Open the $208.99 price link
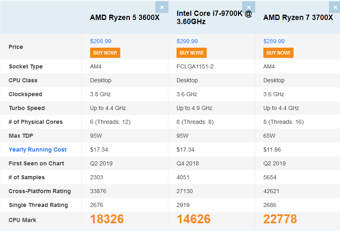Screen dimensions: 340x231 point(101,41)
